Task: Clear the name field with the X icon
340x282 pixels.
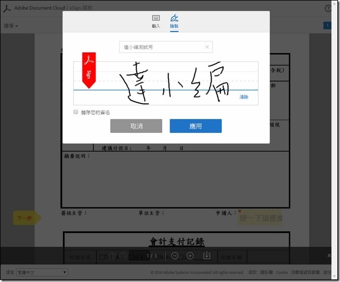Action: click(x=206, y=47)
